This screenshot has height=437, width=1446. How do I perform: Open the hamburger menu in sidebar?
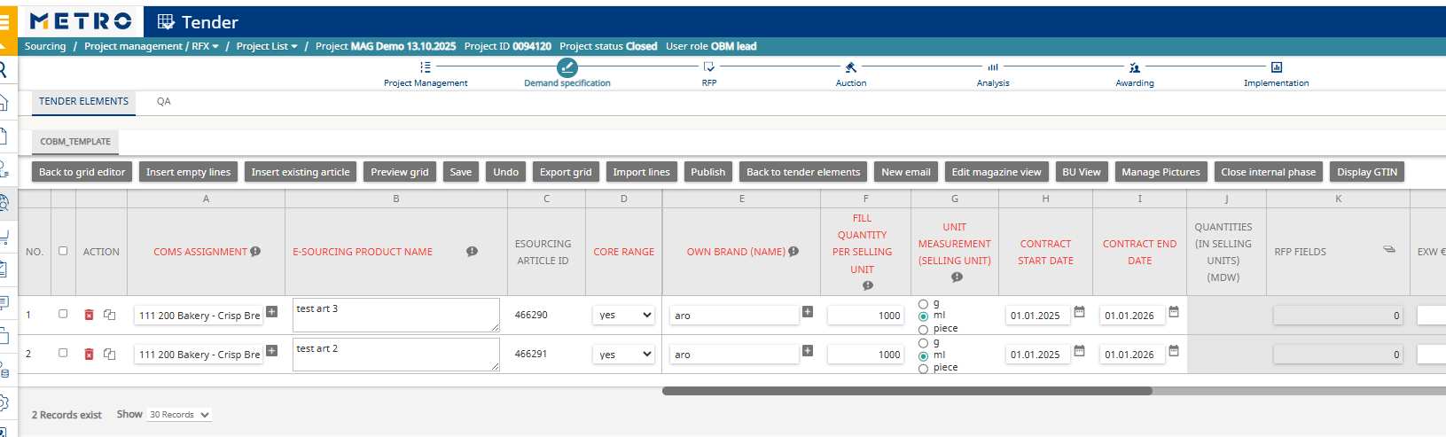(4, 21)
